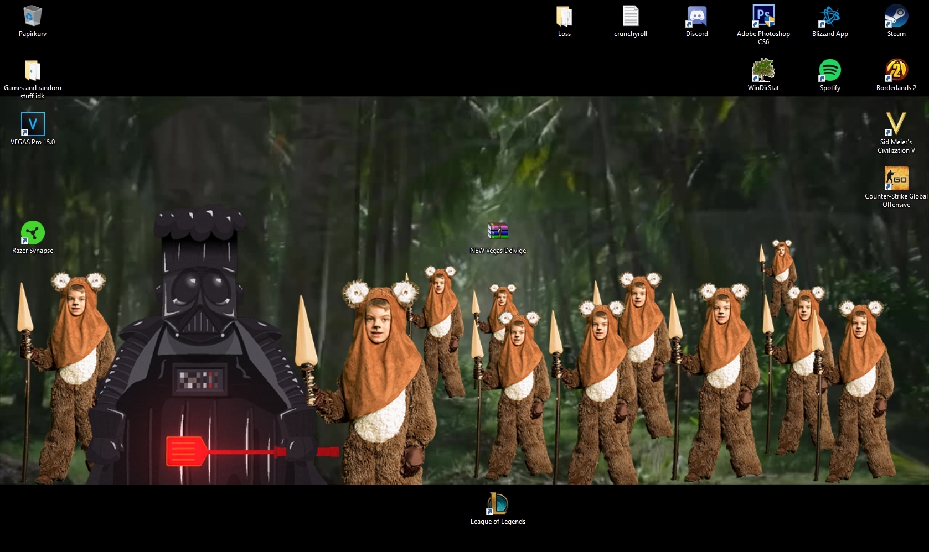This screenshot has width=929, height=552.
Task: Click the crunchyroll text file icon
Action: click(x=631, y=16)
